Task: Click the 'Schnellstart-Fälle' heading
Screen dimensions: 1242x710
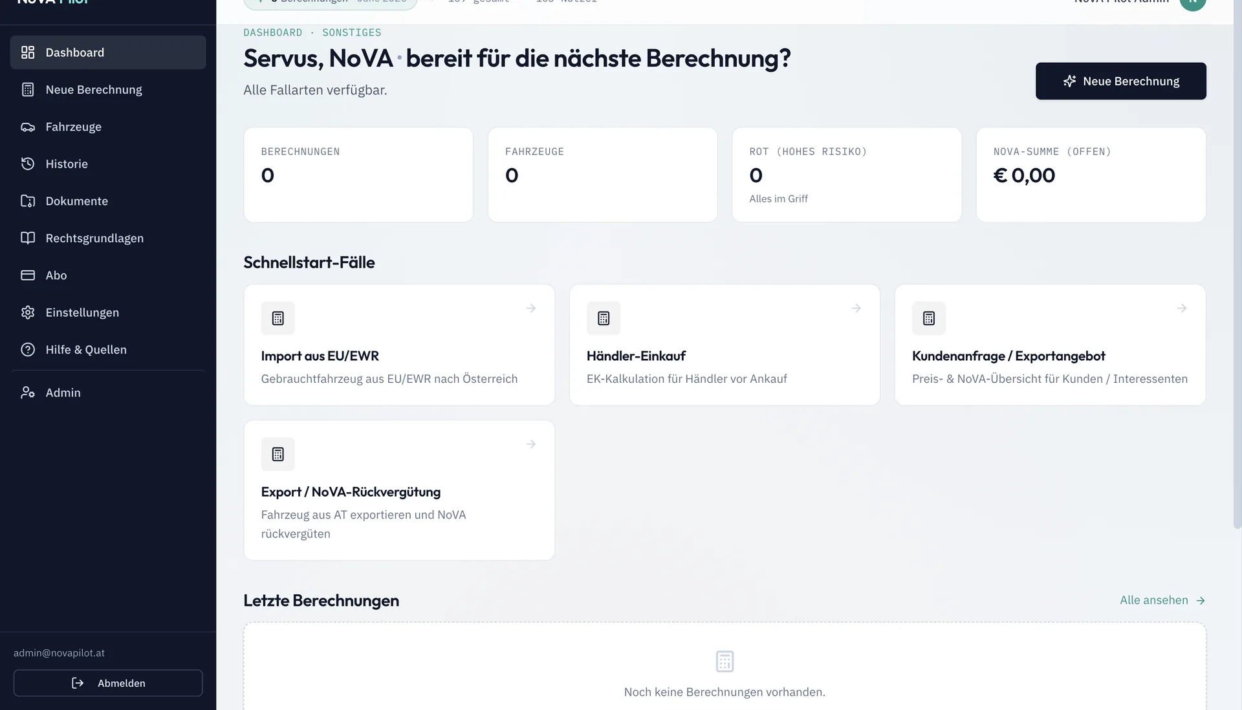Action: [x=309, y=263]
